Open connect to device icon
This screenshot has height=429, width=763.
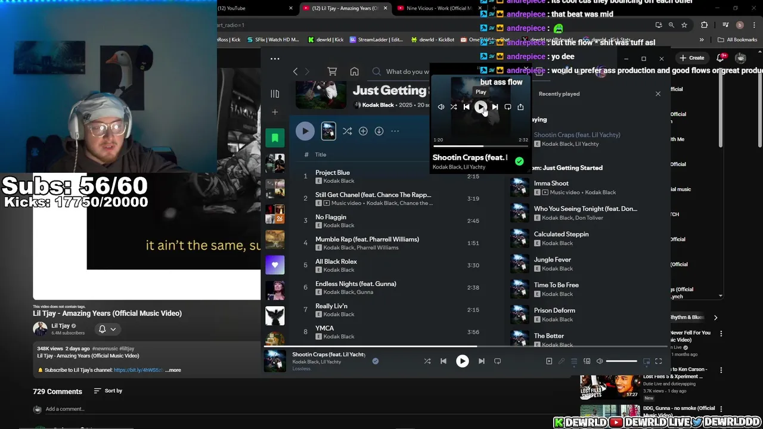coord(587,361)
